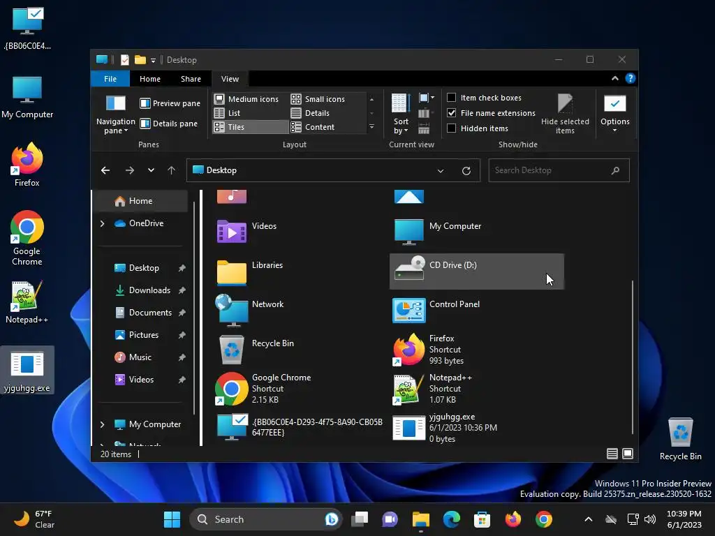Screen dimensions: 715x536
Task: Open the Group by dropdown icon
Action: click(426, 98)
